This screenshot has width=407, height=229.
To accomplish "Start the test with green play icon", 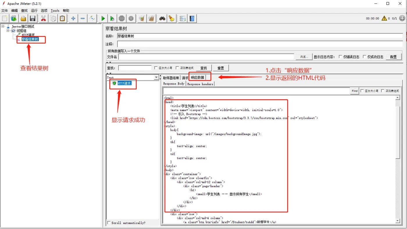I will [x=103, y=19].
